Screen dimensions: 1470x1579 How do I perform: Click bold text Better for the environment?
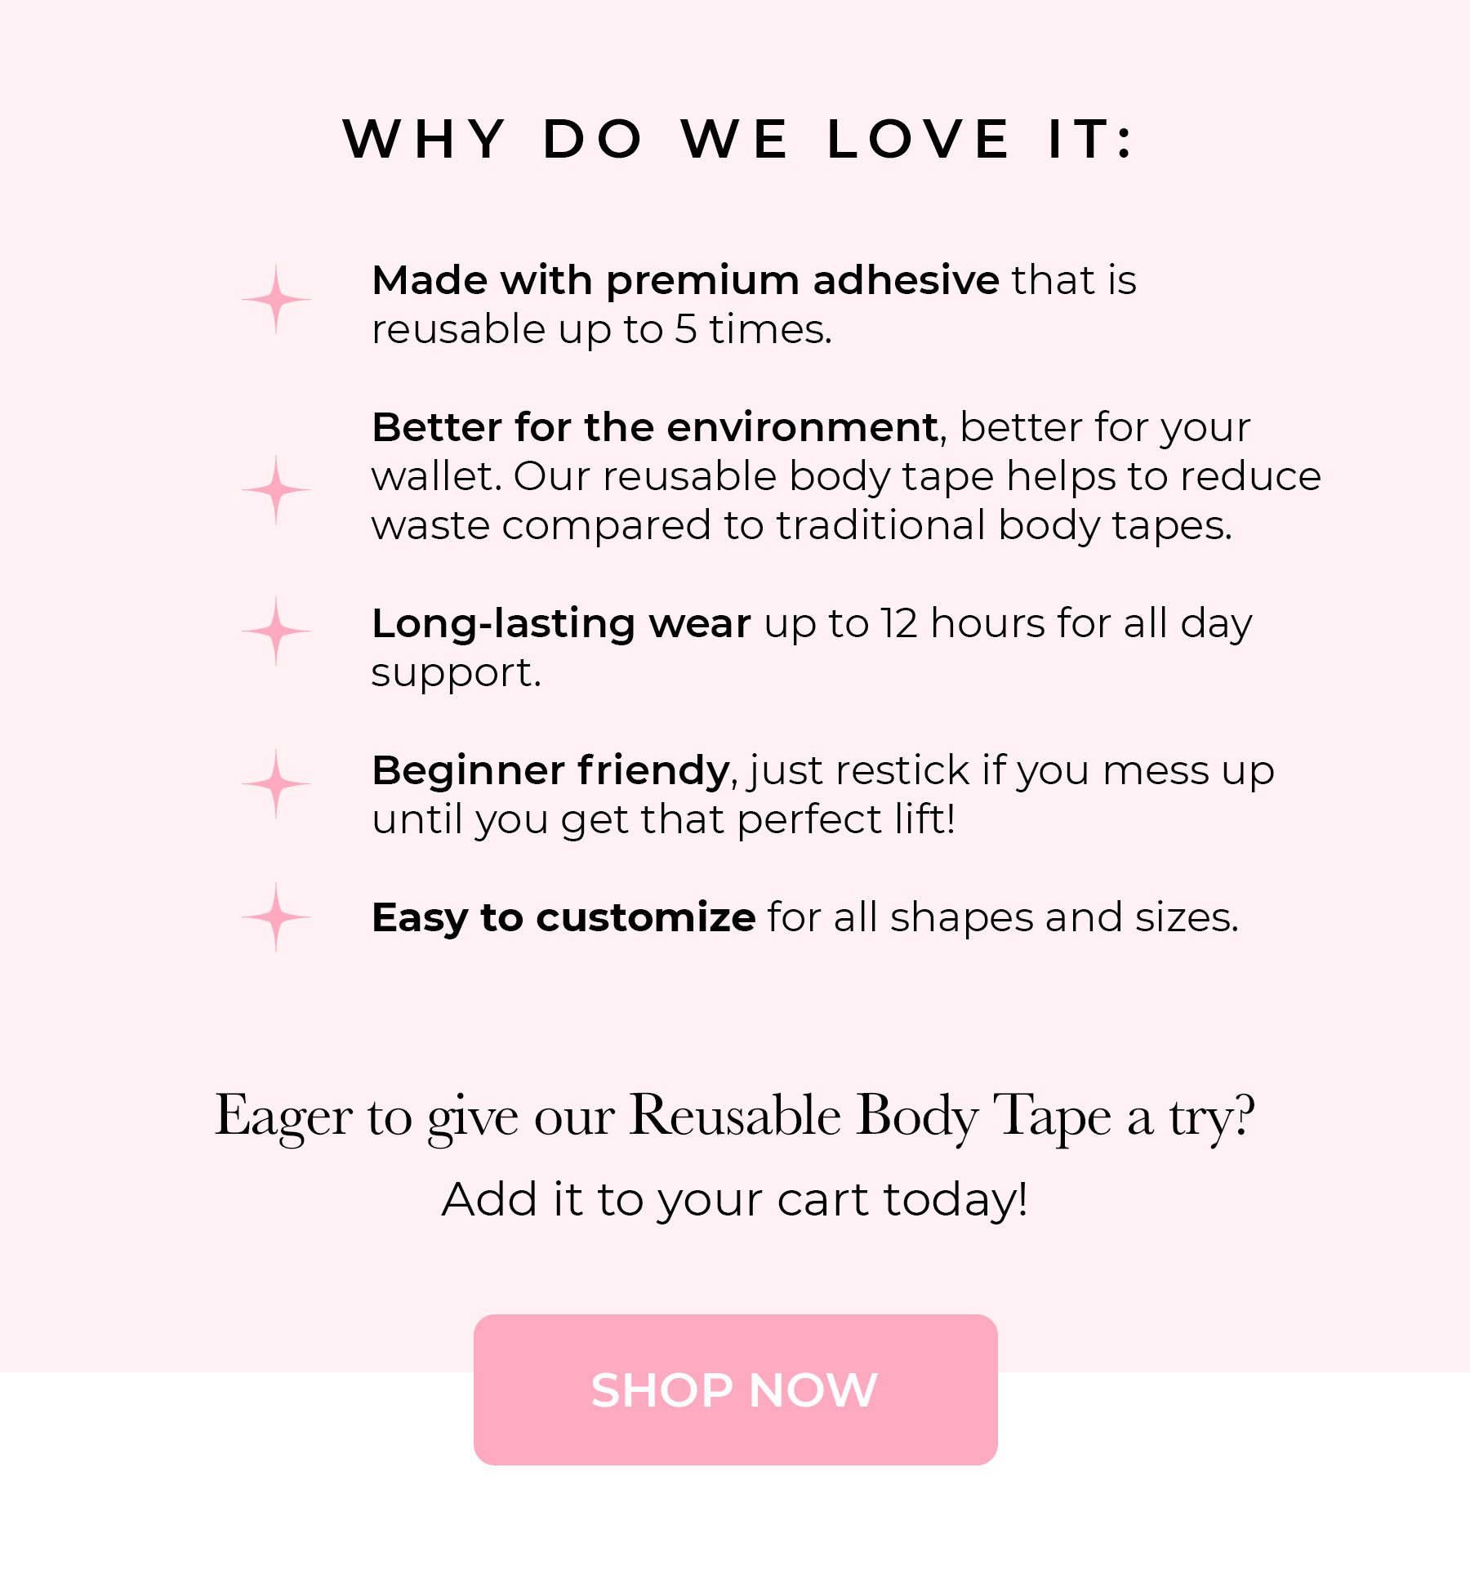pyautogui.click(x=655, y=427)
